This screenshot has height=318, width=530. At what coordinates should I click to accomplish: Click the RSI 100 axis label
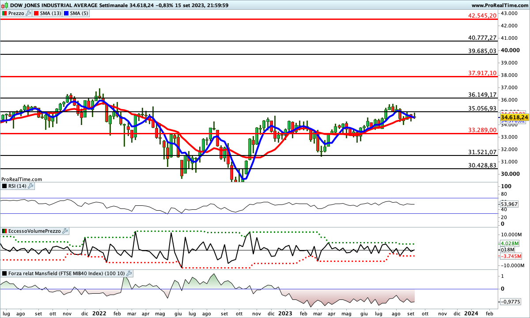[506, 187]
